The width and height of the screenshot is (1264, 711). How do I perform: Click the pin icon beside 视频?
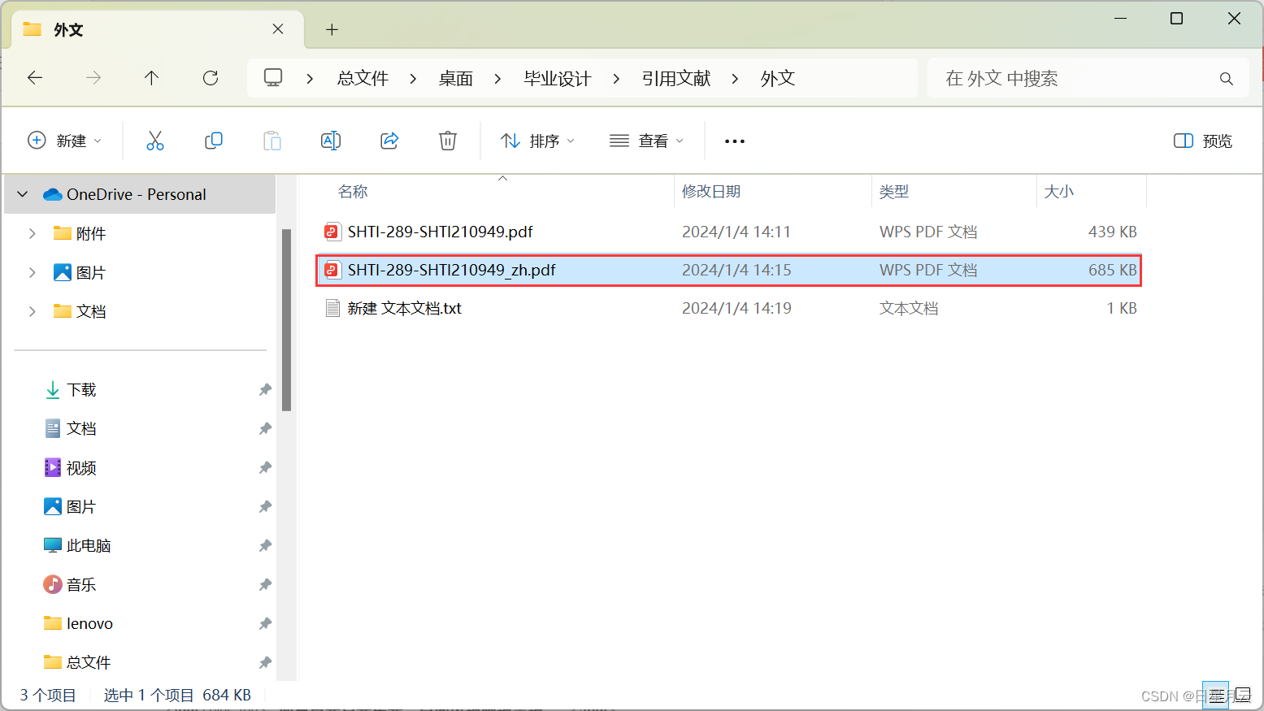coord(265,468)
